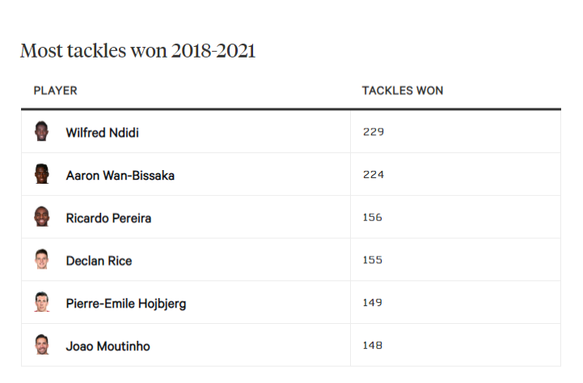The image size is (583, 383).
Task: Click Wan-Bissaka's 224 tackles value
Action: tap(373, 175)
